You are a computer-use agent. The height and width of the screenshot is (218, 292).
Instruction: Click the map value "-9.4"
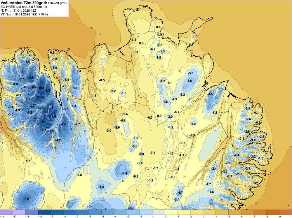[x=44, y=122]
